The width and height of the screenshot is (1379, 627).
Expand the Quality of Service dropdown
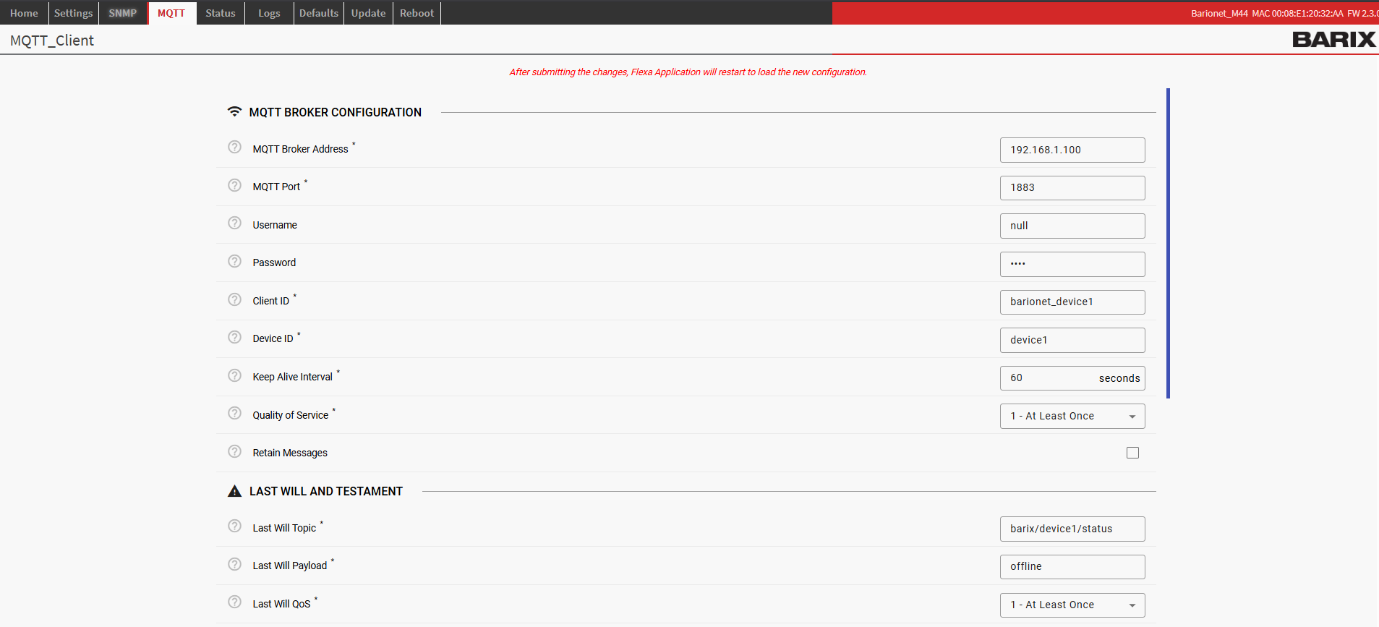[x=1072, y=416]
